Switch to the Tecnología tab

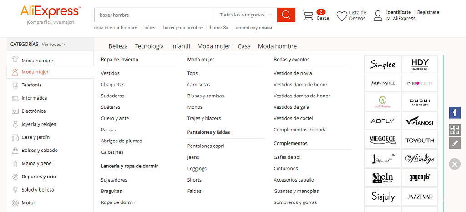pyautogui.click(x=149, y=46)
